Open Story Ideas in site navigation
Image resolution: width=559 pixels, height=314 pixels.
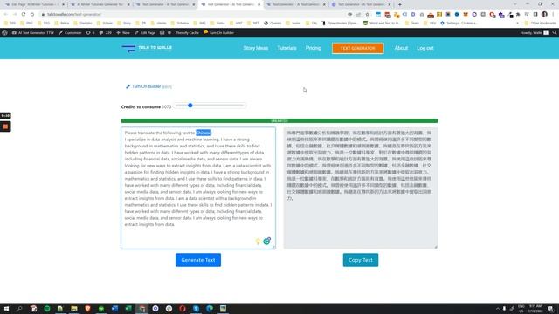(x=256, y=48)
